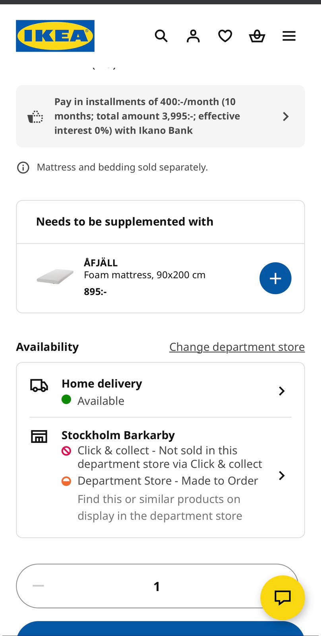The height and width of the screenshot is (636, 321).
Task: Expand Stockholm Barkarby availability chevron
Action: point(282,475)
